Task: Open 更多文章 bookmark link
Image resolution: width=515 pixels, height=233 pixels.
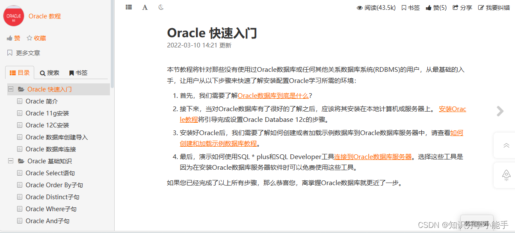Action: [24, 53]
